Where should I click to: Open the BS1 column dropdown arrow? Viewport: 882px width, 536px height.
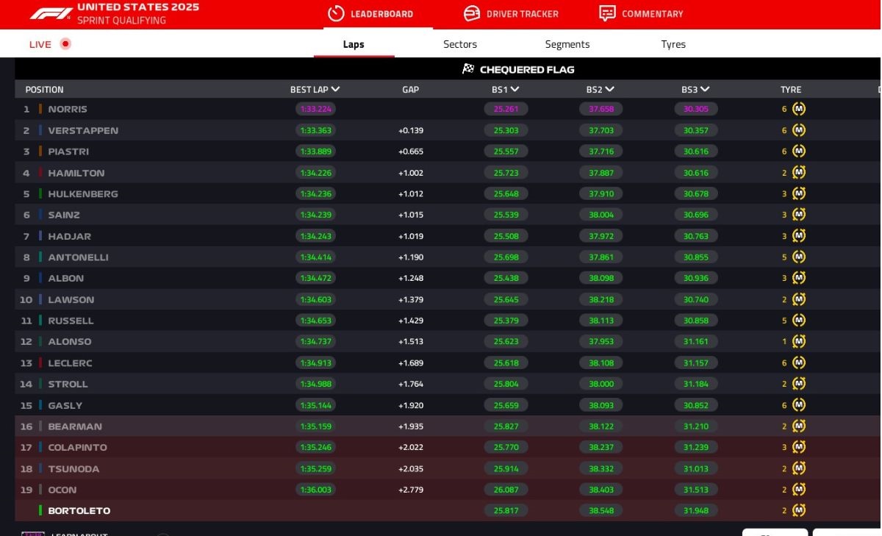coord(514,90)
